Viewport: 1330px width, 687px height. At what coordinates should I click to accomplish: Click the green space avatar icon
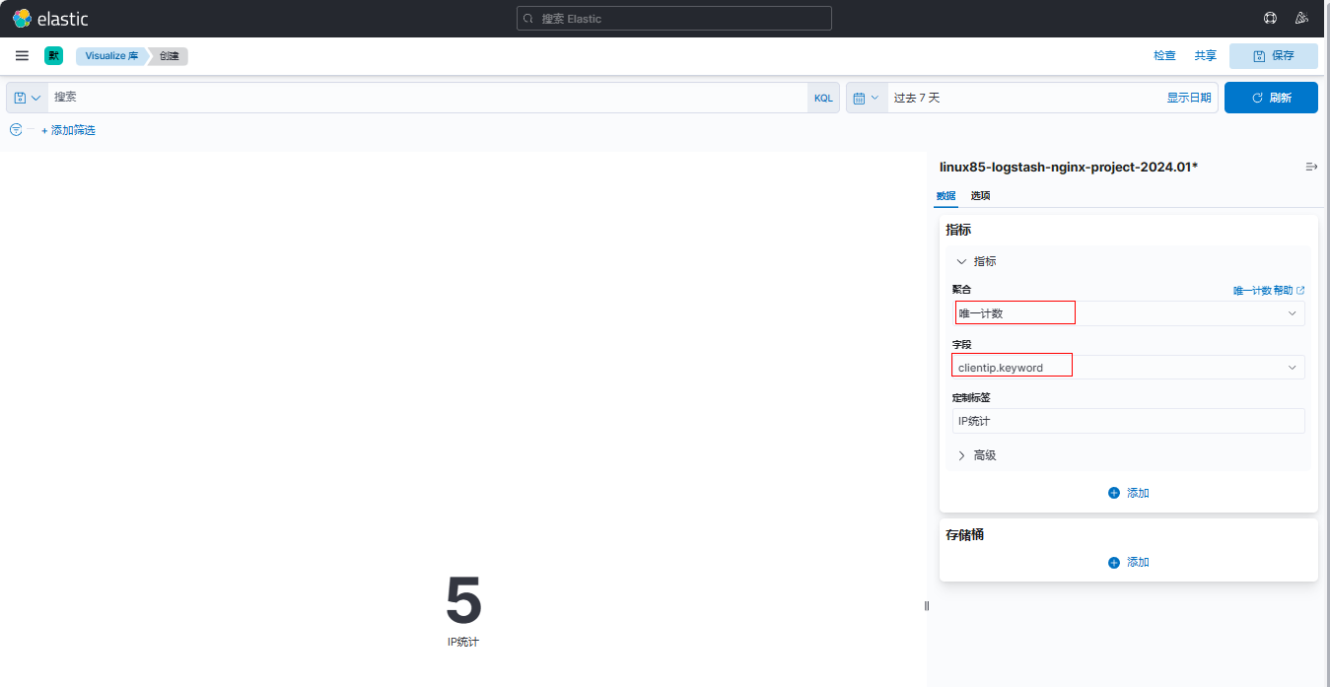coord(53,56)
